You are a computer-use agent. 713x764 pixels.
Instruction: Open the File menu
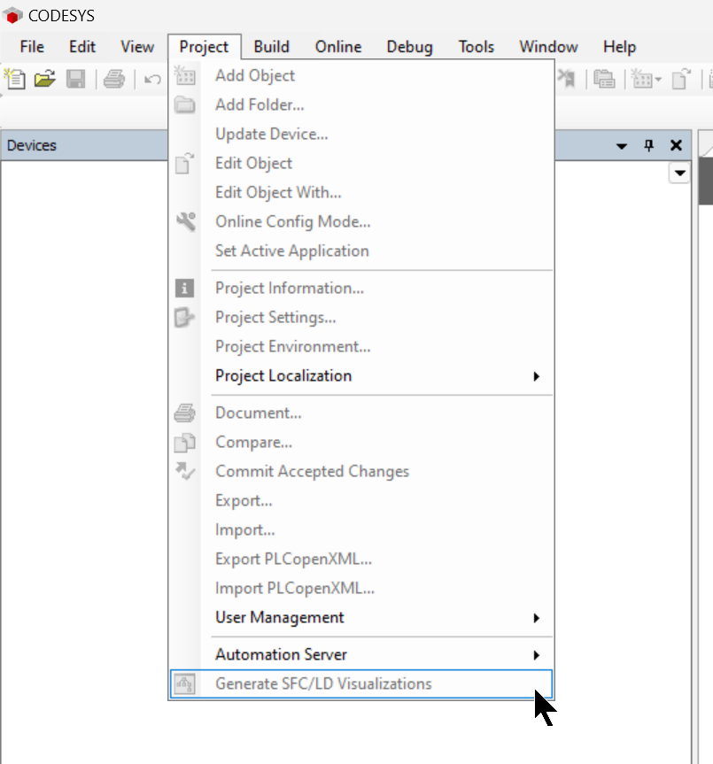click(x=32, y=47)
